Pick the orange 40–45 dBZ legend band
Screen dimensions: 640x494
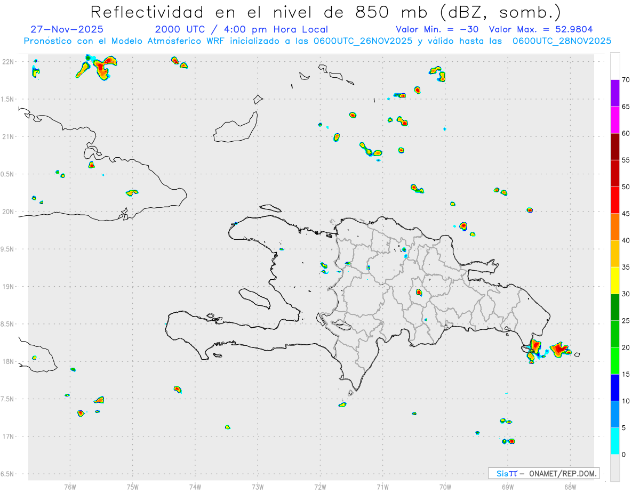(x=615, y=227)
